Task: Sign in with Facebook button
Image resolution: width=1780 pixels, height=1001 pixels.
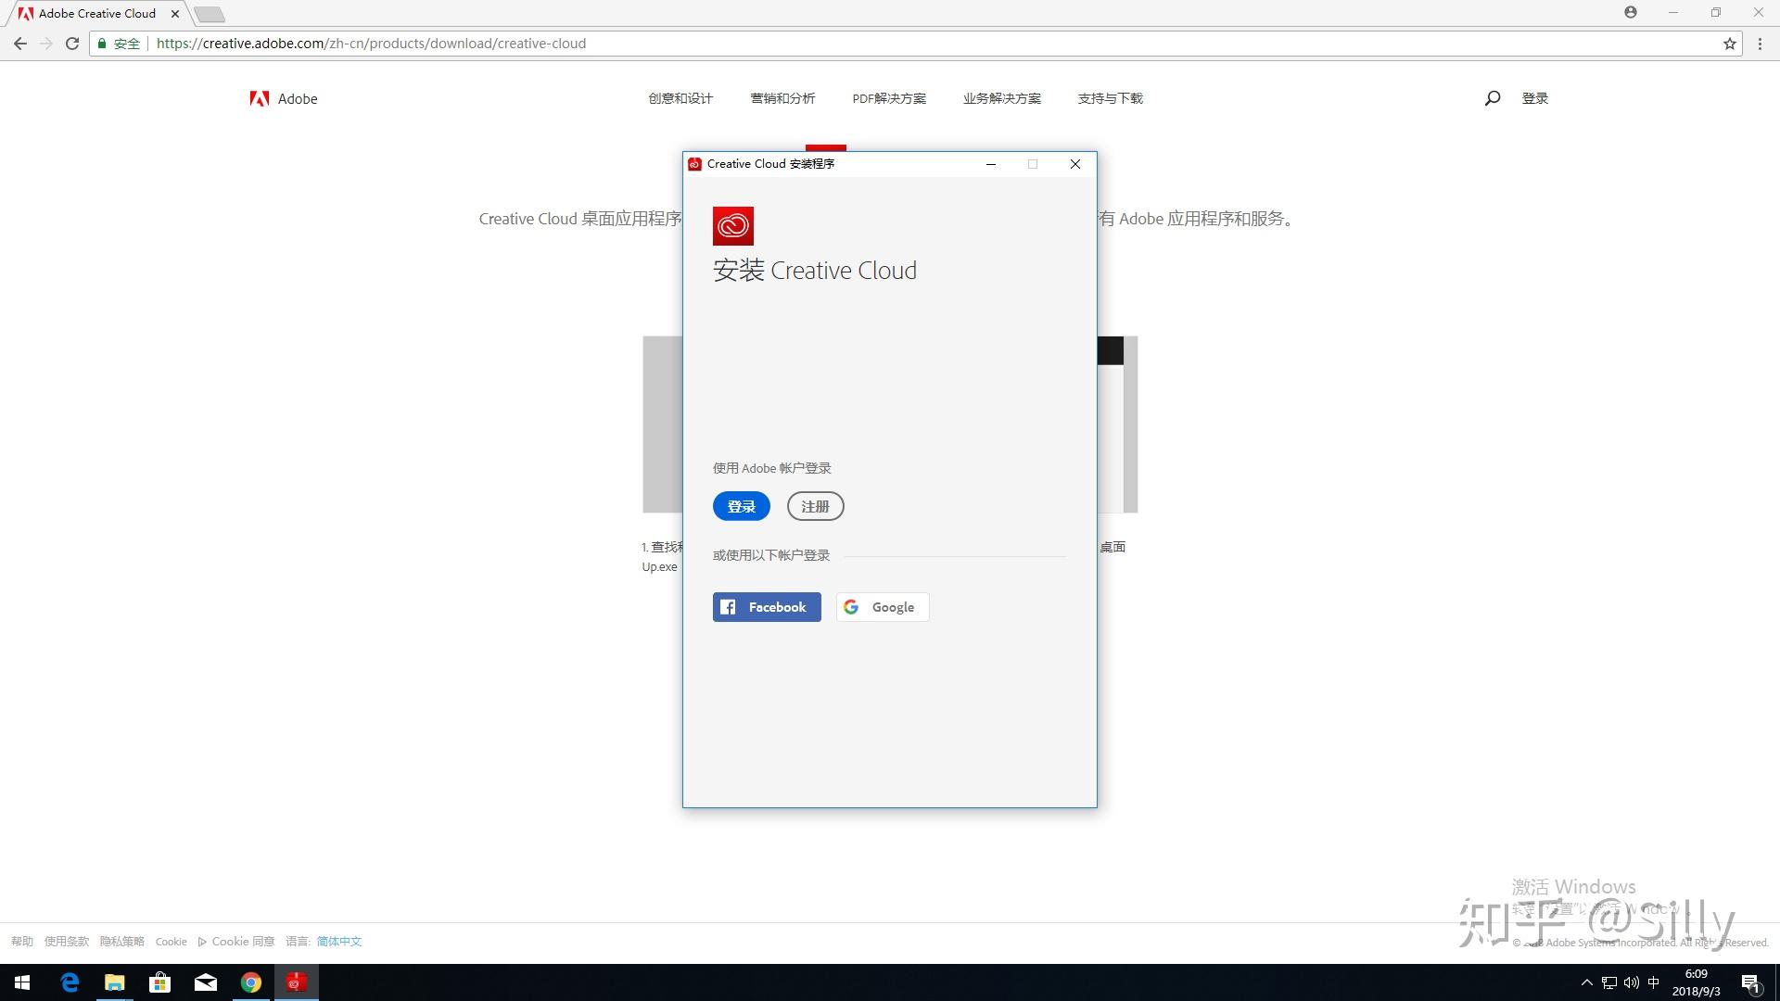Action: [767, 607]
